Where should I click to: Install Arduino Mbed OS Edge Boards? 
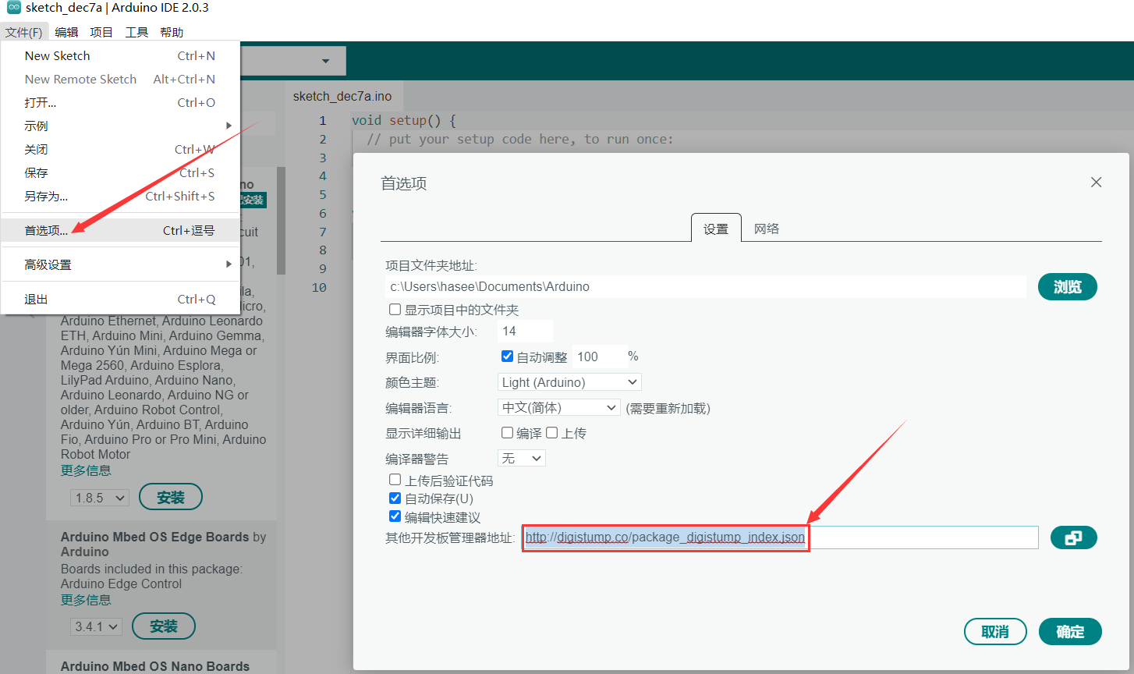coord(164,626)
